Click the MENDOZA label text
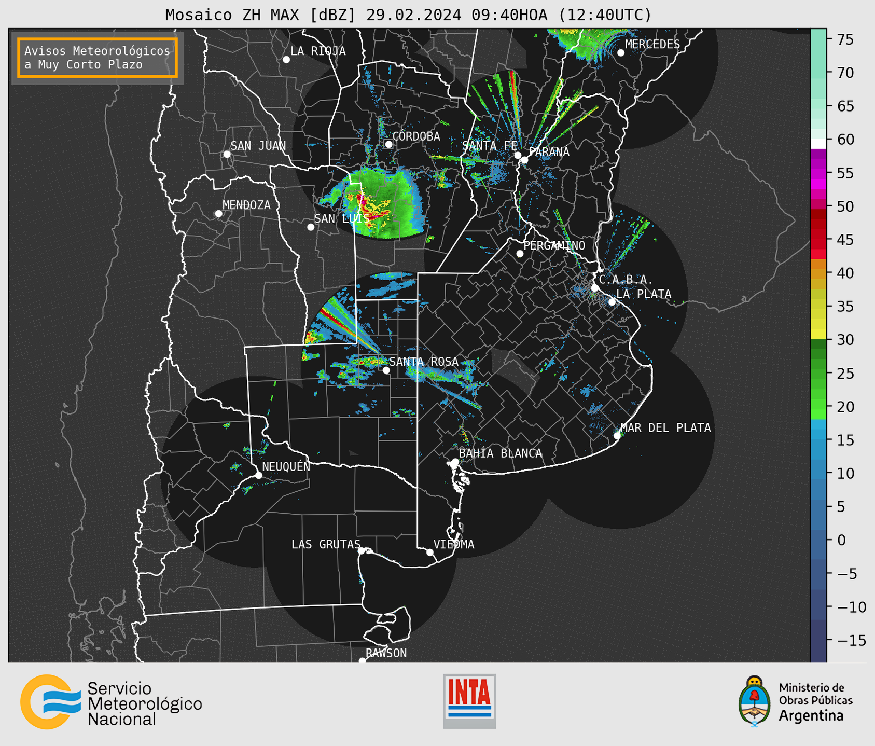The width and height of the screenshot is (875, 746). point(246,205)
